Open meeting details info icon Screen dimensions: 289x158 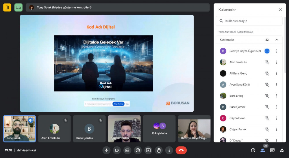tap(253, 150)
